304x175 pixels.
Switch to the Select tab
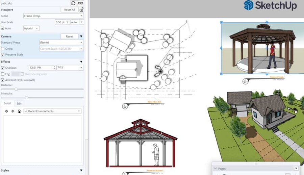(7, 103)
